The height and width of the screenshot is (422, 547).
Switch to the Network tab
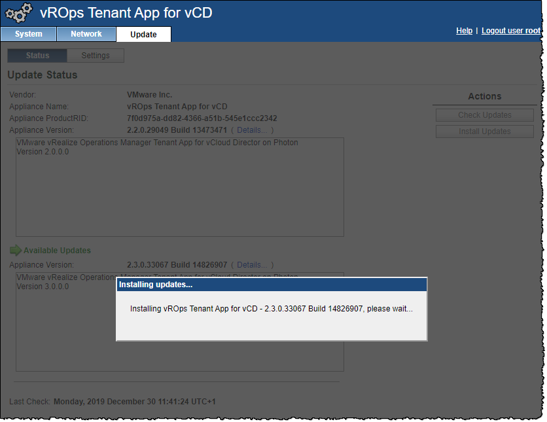point(86,34)
